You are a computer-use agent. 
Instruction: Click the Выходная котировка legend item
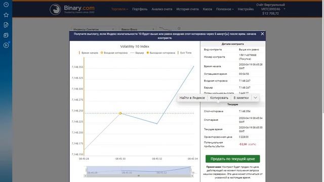coord(160,53)
